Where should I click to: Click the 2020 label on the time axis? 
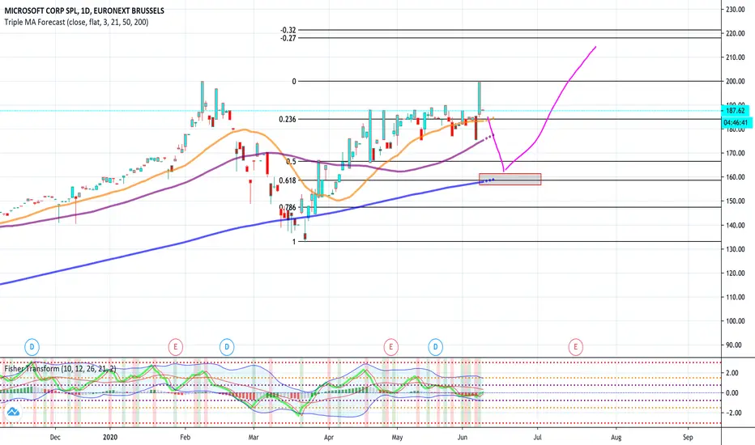click(x=110, y=437)
